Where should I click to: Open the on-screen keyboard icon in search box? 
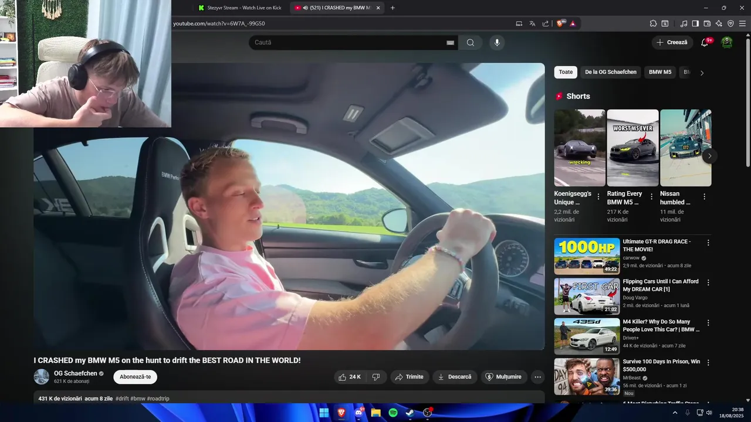pos(450,43)
